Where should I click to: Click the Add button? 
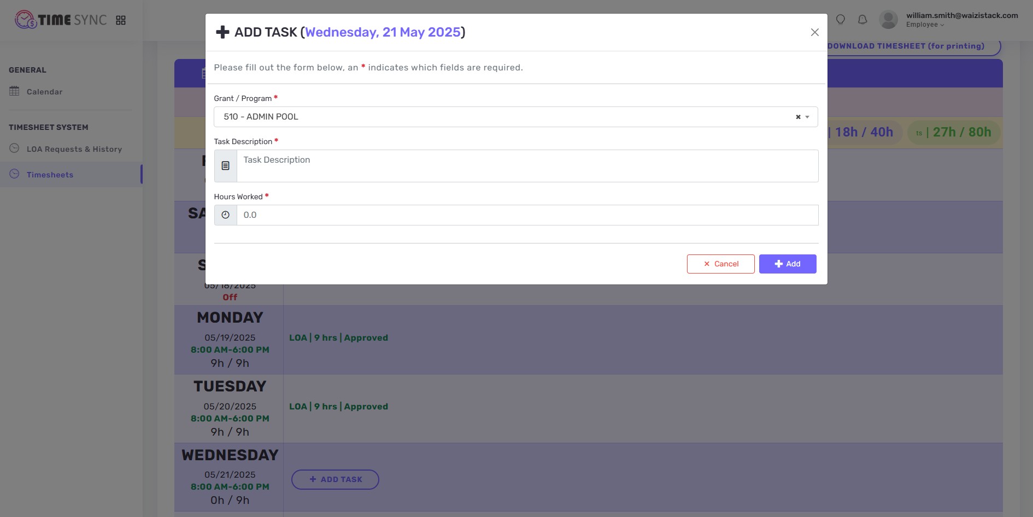point(788,264)
